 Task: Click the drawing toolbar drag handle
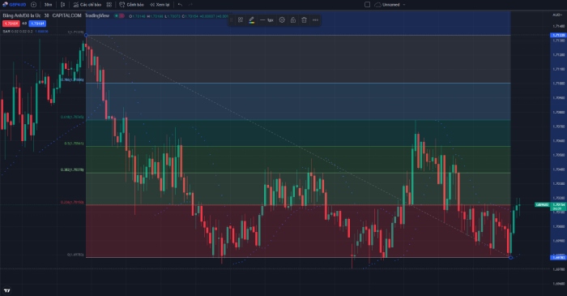point(232,20)
